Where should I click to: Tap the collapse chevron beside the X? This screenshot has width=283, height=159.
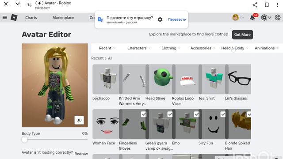[18, 4]
